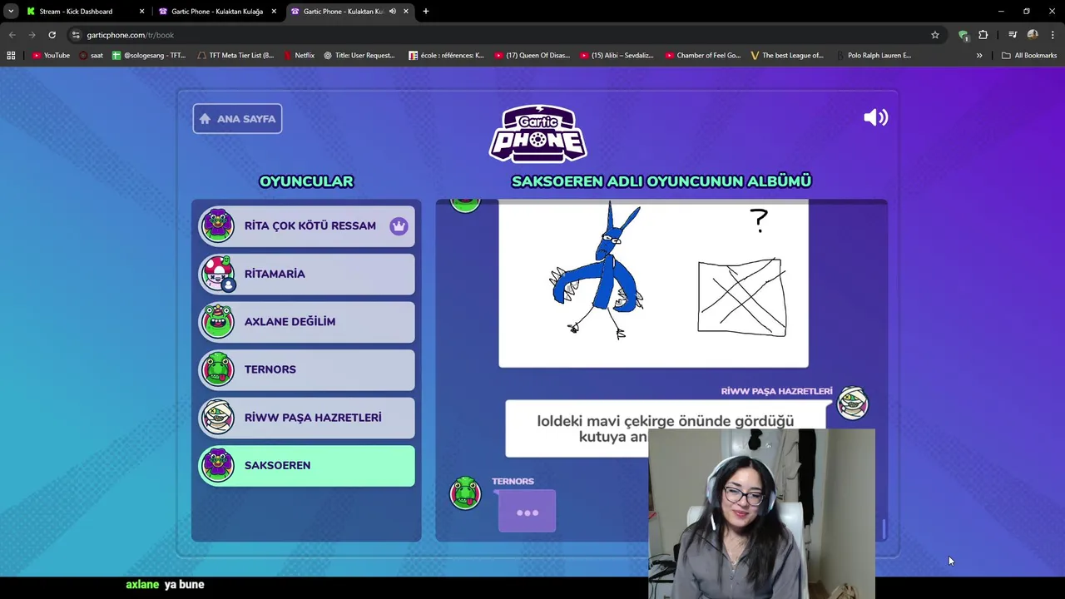Viewport: 1065px width, 599px height.
Task: Click the album caption text box
Action: (666, 428)
